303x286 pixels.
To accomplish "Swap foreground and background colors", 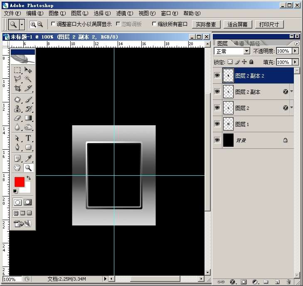I will [x=29, y=178].
